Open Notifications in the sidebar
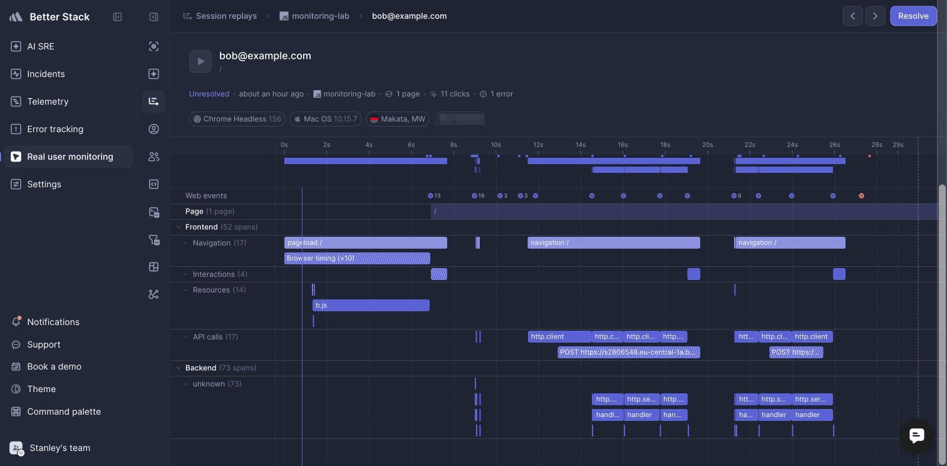This screenshot has height=466, width=947. pos(68,322)
